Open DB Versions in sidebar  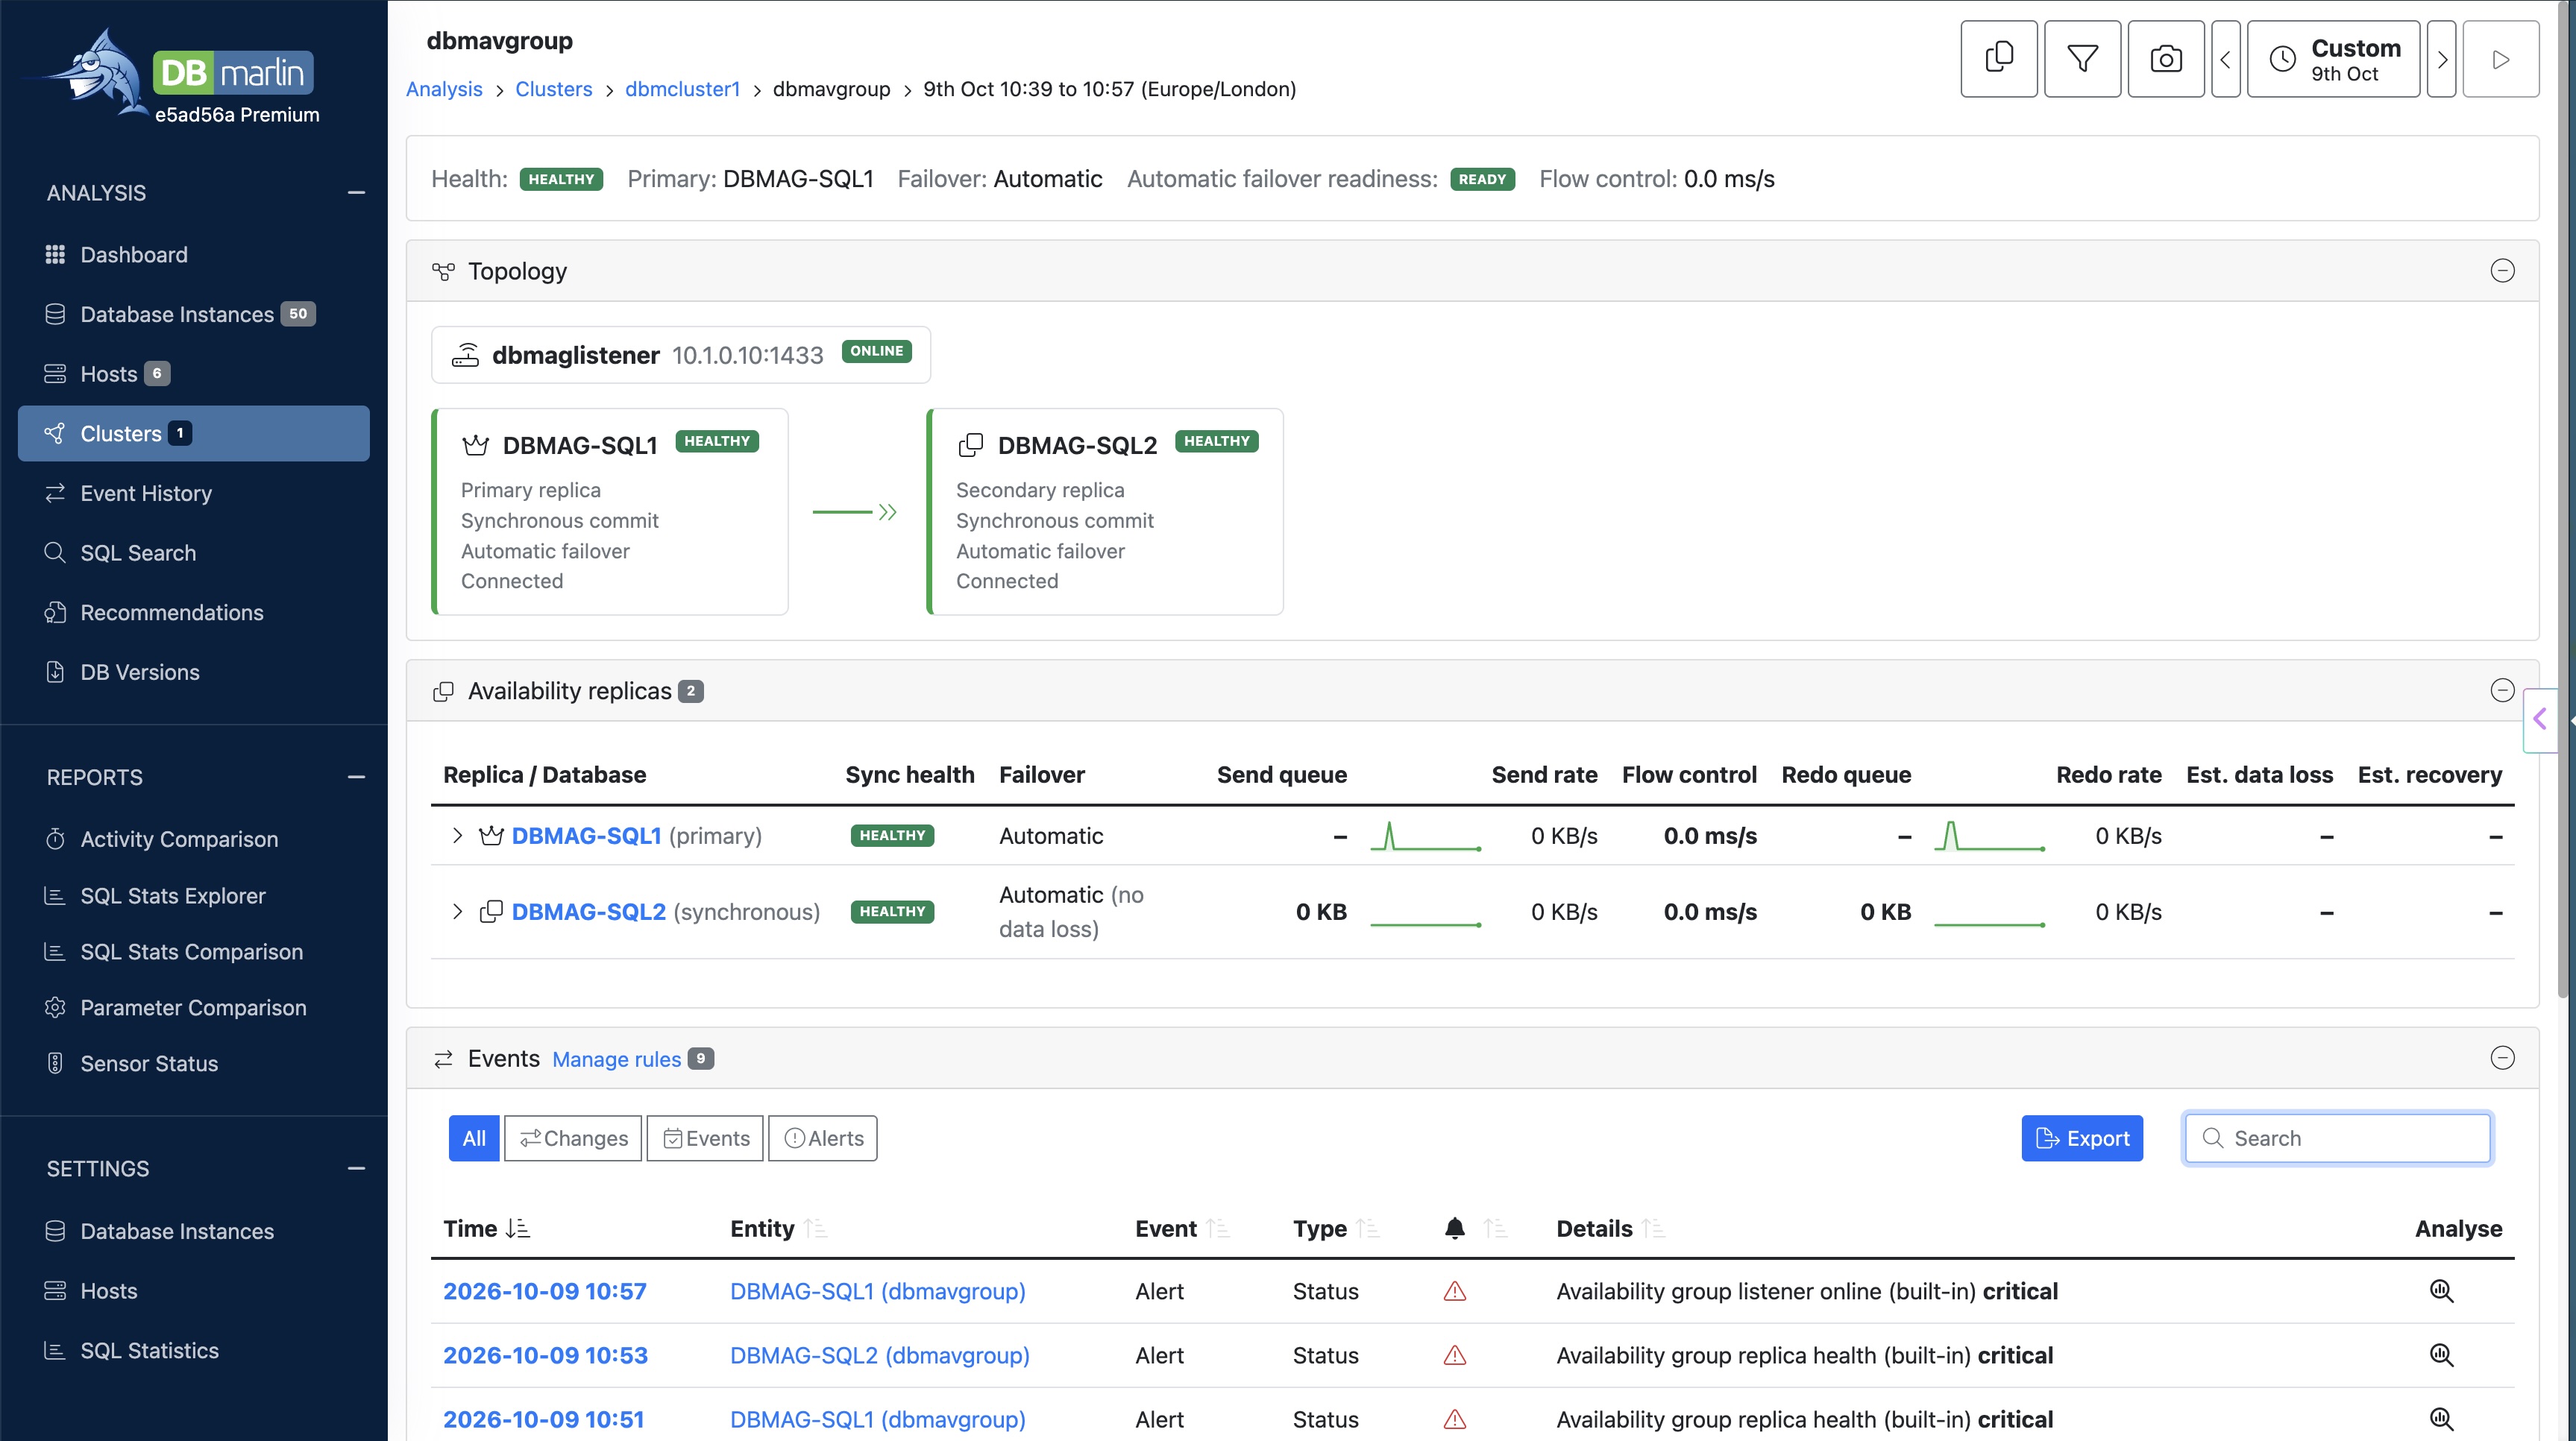pos(194,672)
